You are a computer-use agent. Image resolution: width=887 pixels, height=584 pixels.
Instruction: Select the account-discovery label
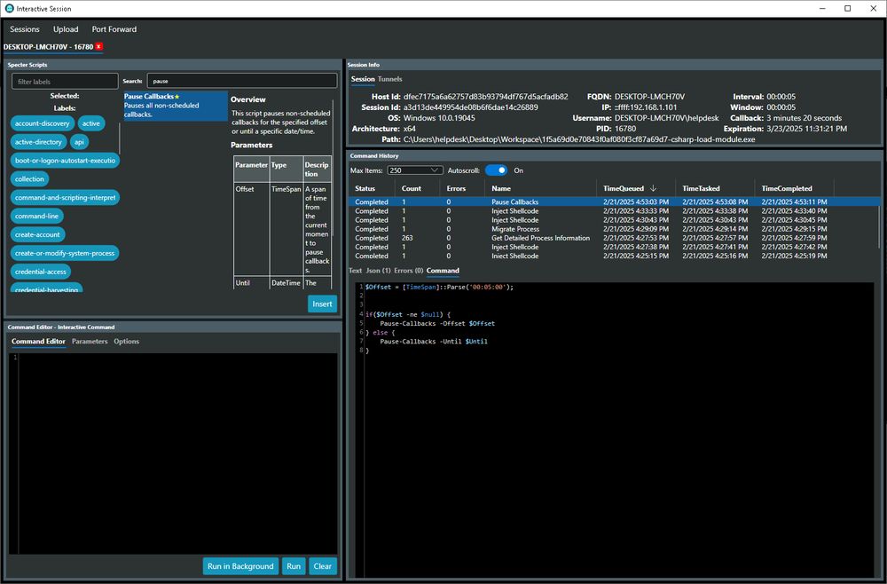coord(43,123)
